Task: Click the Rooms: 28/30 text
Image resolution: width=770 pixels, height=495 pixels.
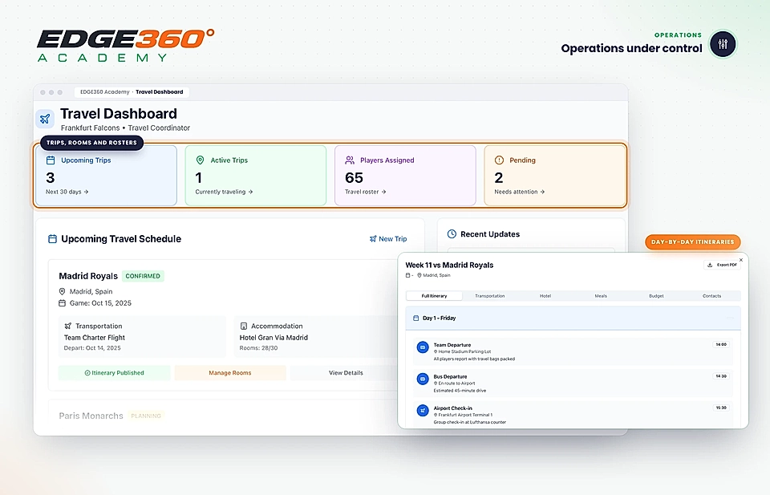Action: pyautogui.click(x=258, y=347)
